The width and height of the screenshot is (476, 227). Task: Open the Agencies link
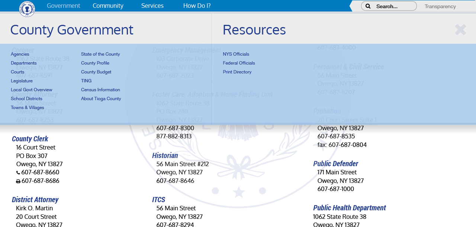(x=20, y=54)
